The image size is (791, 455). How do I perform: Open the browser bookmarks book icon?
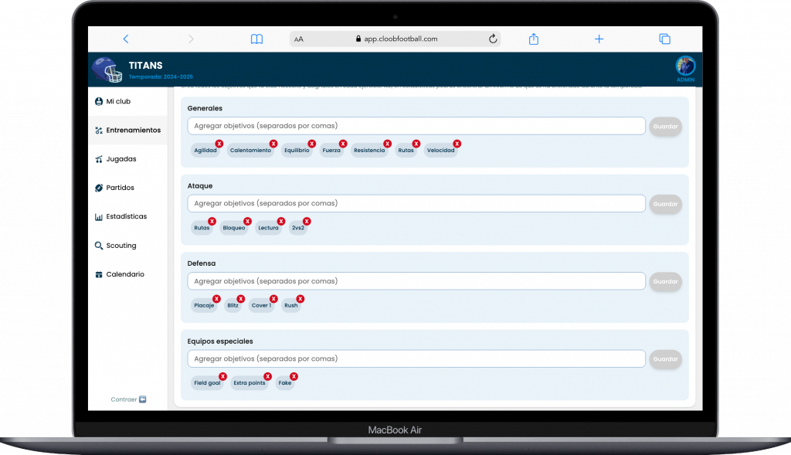(x=256, y=39)
